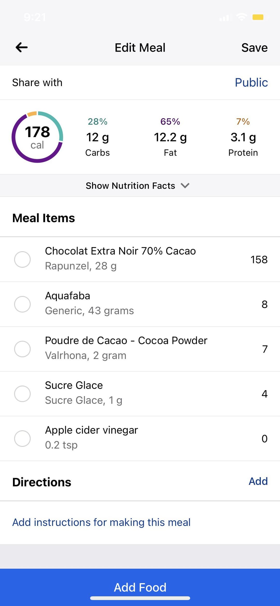Tap the Wi-Fi status icon
The height and width of the screenshot is (606, 280).
pyautogui.click(x=241, y=17)
